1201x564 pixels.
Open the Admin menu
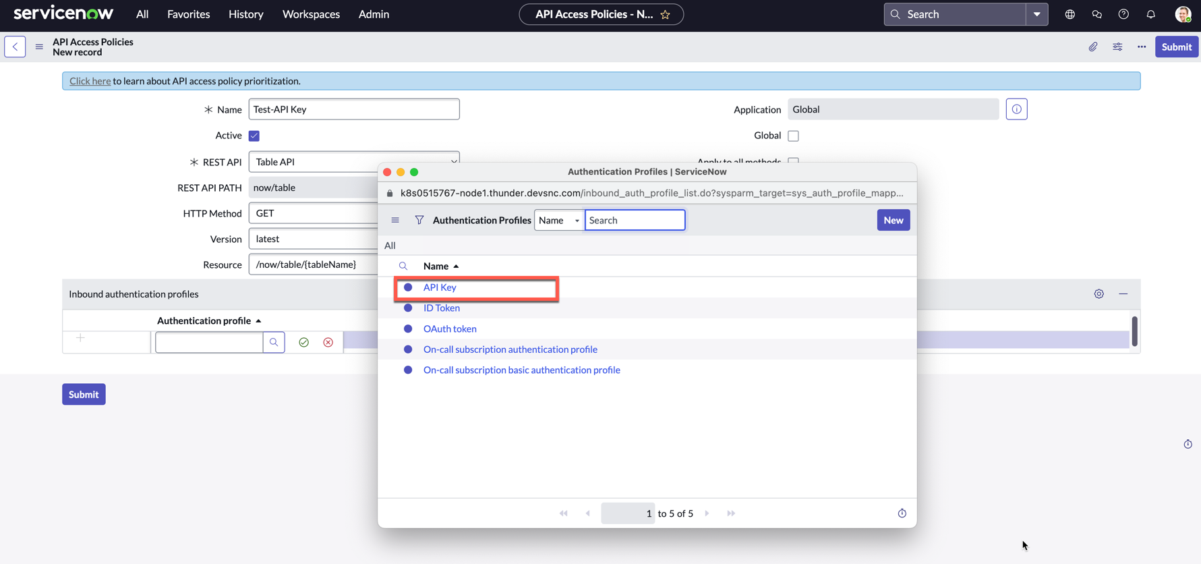click(374, 14)
